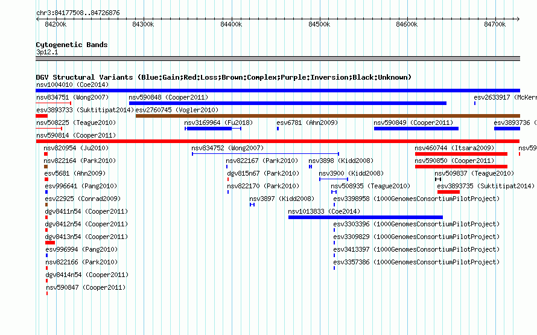The width and height of the screenshot is (537, 335).
Task: Click the gray 3p12.1 cytogenetic band bar
Action: click(x=278, y=59)
